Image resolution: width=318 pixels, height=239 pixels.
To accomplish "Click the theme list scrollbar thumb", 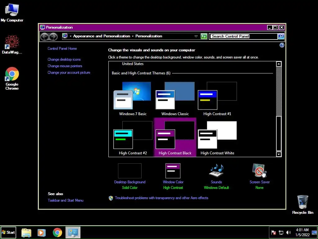I will coord(279,133).
